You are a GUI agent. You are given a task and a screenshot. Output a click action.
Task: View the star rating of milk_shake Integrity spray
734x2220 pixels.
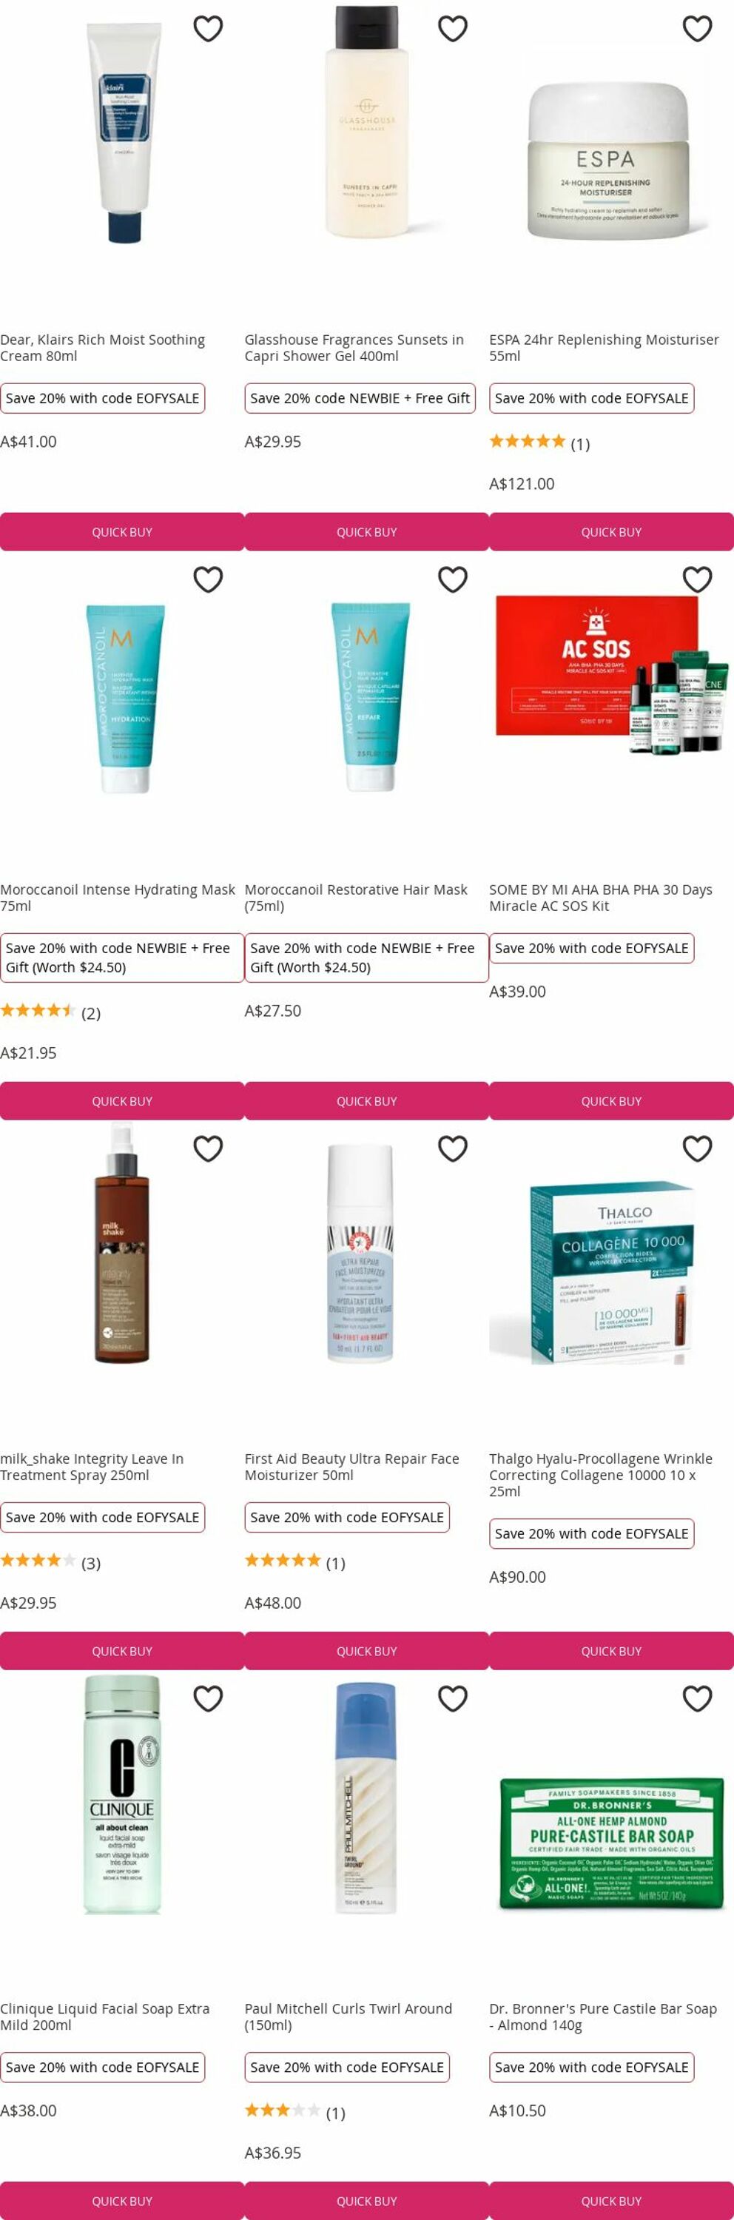click(50, 1562)
